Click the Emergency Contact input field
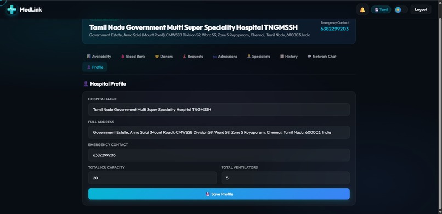This screenshot has width=442, height=214. pos(219,155)
